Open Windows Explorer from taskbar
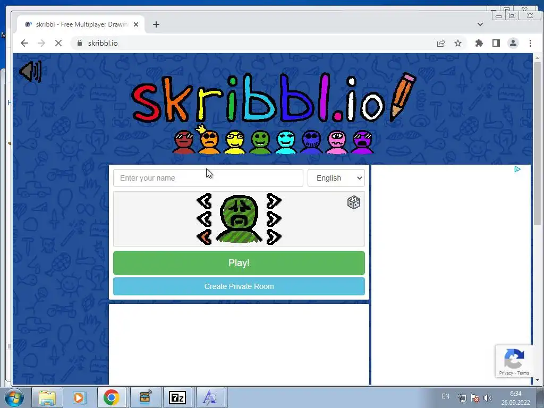Viewport: 544px width, 408px height. click(47, 397)
